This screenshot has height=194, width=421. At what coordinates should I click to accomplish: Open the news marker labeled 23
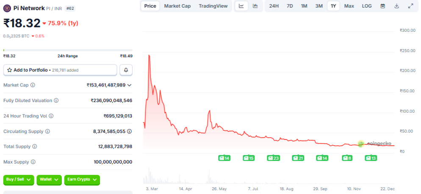pyautogui.click(x=273, y=158)
